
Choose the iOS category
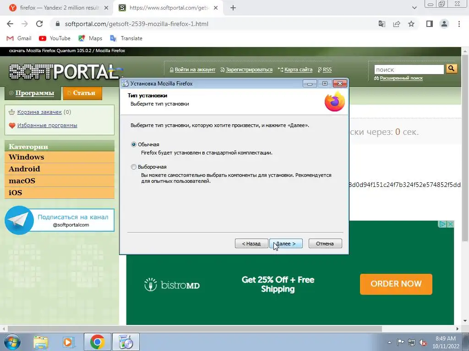coord(60,193)
